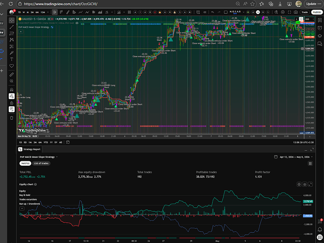
Task: Open the forecasting and measurement tools
Action: pyautogui.click(x=12, y=46)
